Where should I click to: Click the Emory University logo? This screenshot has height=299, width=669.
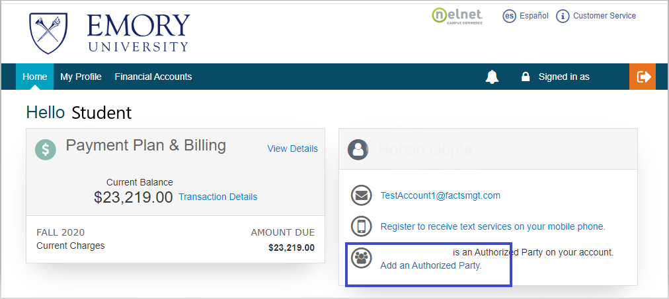pos(110,32)
